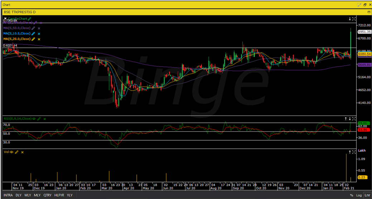Click the MA(S,50.0,Close) legend label
The height and width of the screenshot is (199, 372).
pos(17,28)
